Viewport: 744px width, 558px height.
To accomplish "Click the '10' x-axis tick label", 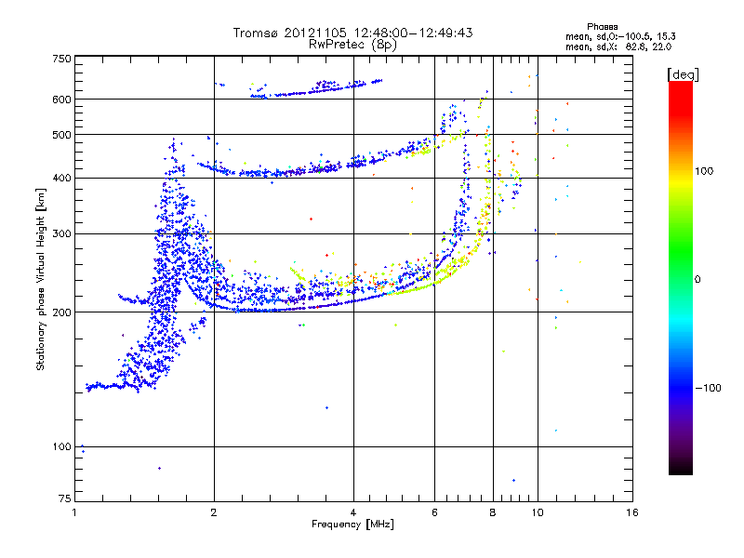I will point(538,512).
